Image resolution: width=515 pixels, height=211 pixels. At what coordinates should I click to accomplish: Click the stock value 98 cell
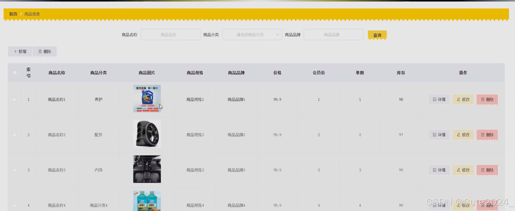click(x=401, y=99)
